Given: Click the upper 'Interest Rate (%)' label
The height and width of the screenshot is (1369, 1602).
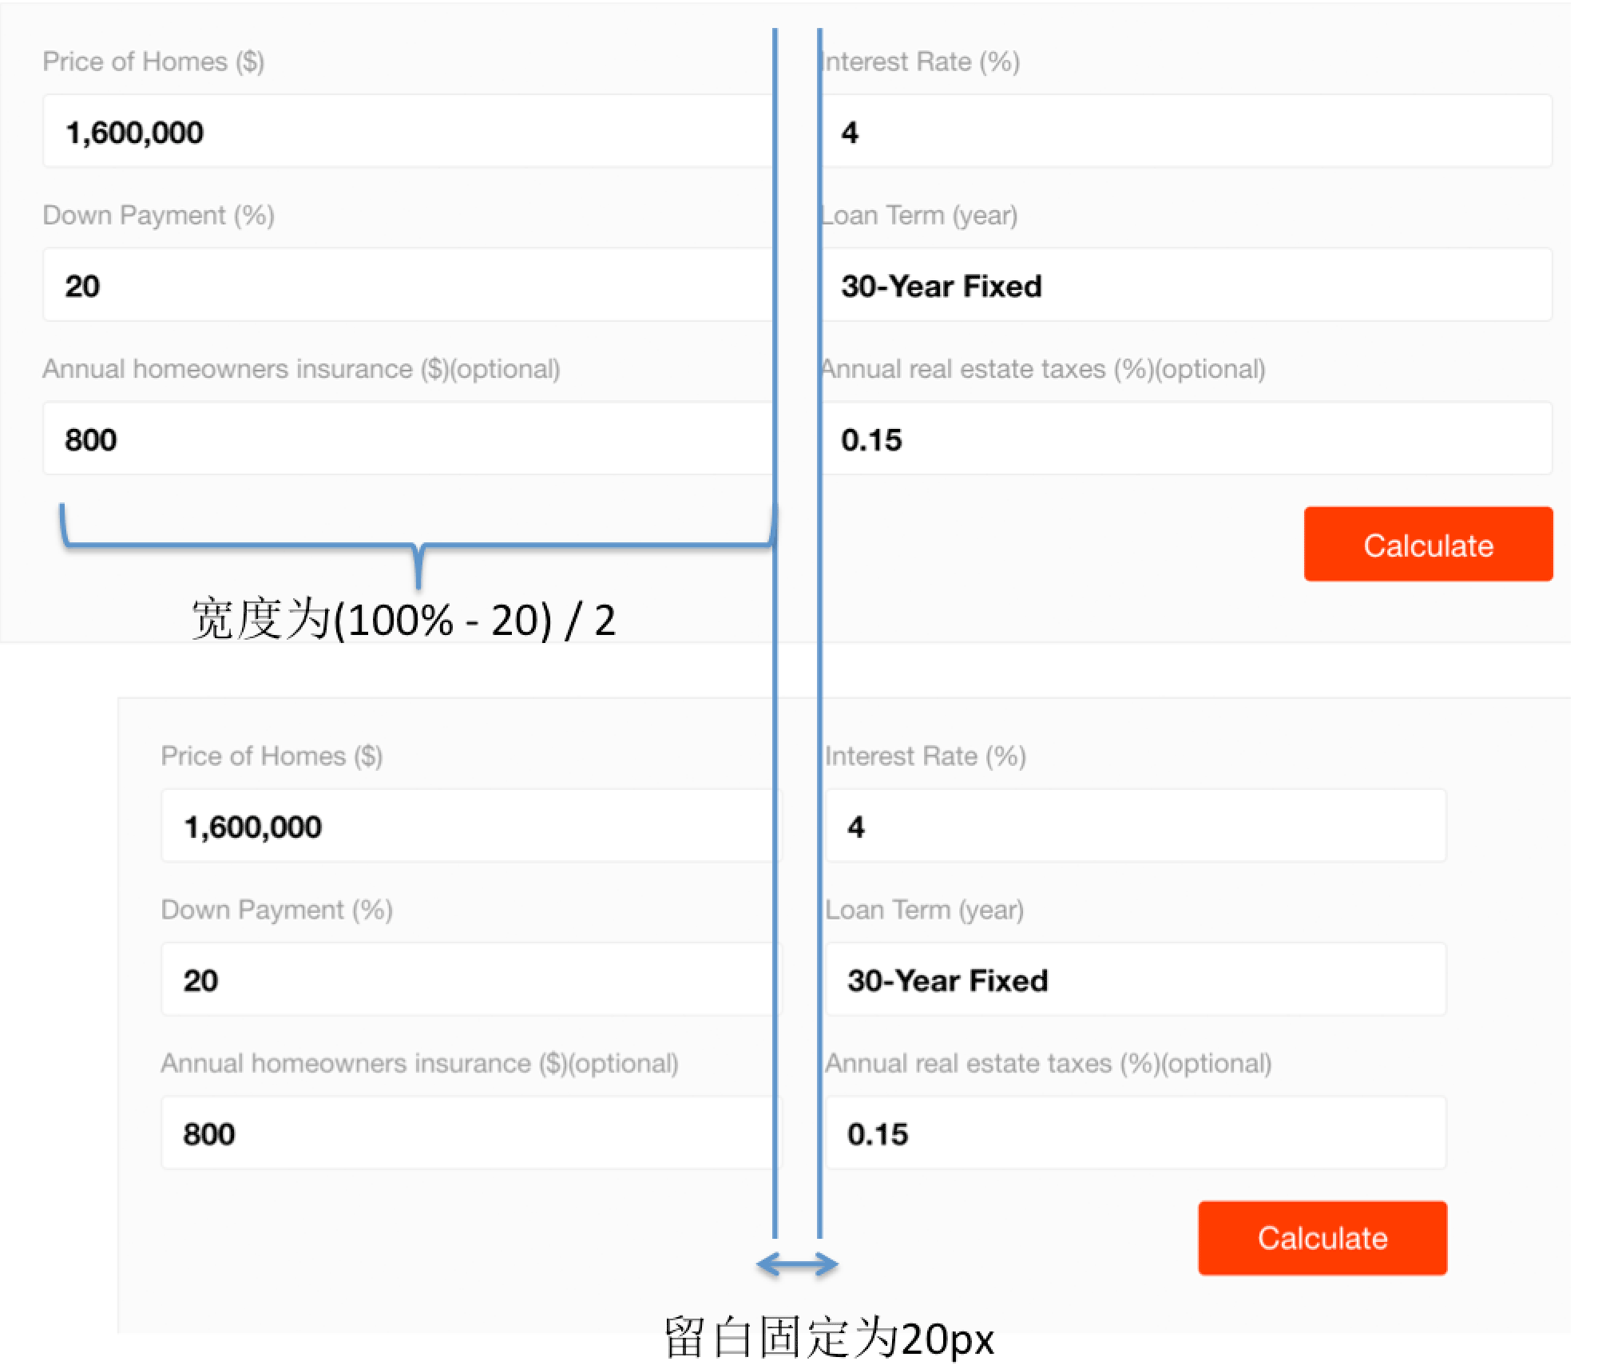Looking at the screenshot, I should [920, 62].
